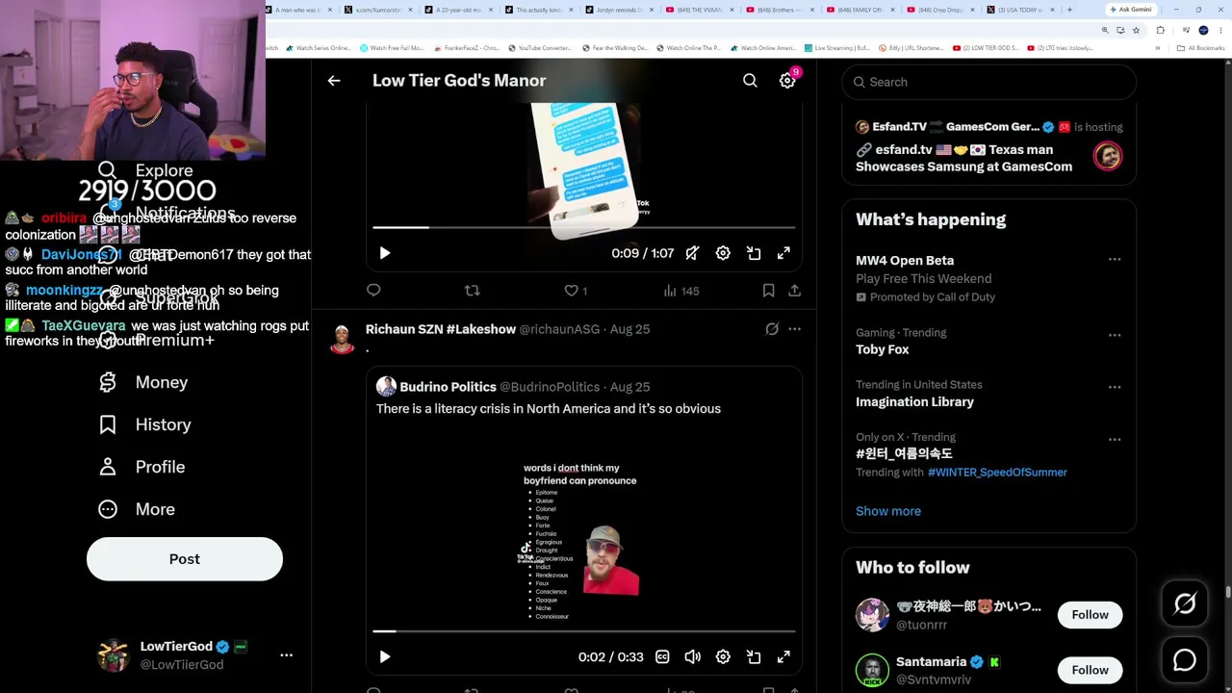Play the 1:07 video in the top post

click(x=384, y=253)
